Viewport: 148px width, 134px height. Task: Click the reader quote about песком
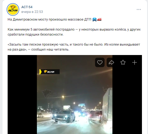click(x=74, y=47)
